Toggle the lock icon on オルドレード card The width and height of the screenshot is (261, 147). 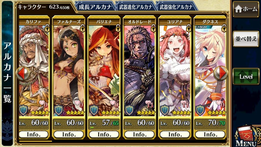[x=153, y=28]
